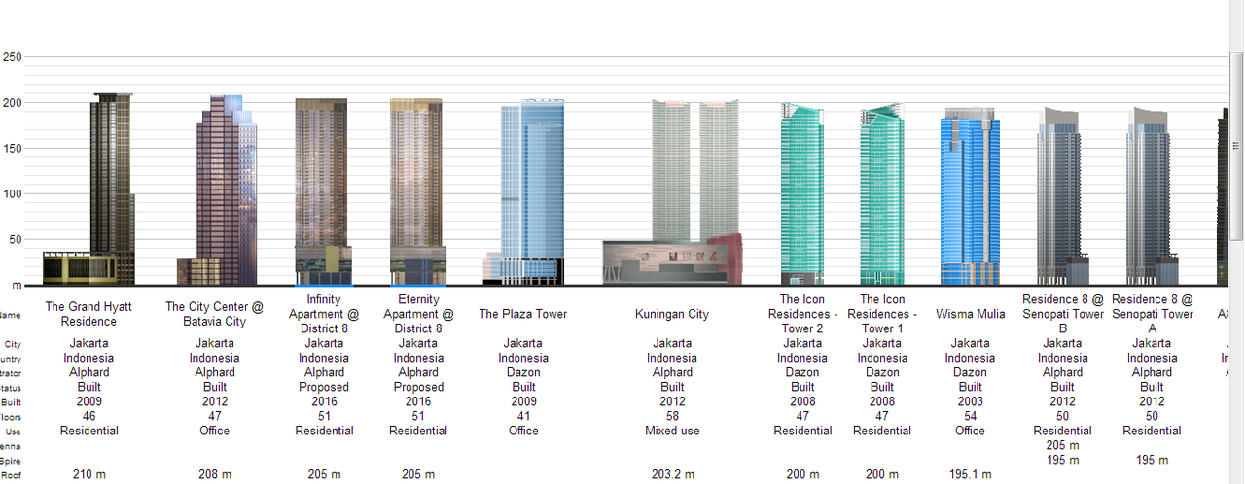The width and height of the screenshot is (1245, 484).
Task: Open The Grand Hyatt Residence building drawing
Action: pos(89,190)
